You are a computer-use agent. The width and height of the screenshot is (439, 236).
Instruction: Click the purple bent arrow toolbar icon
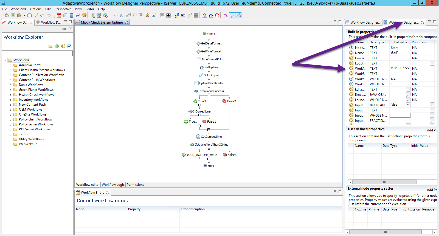coord(226,15)
